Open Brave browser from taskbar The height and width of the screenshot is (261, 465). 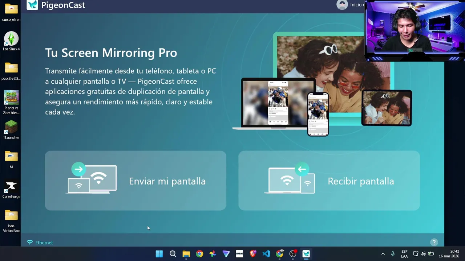click(x=253, y=254)
